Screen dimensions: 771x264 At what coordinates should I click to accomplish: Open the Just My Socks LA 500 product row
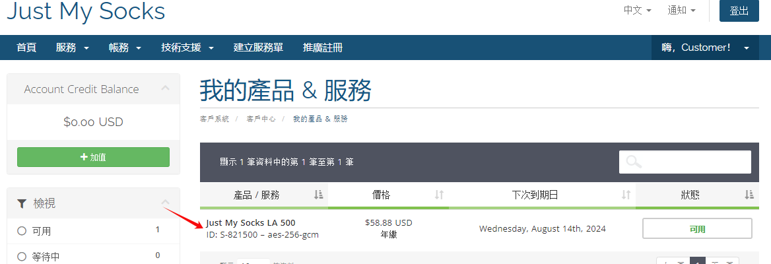251,223
